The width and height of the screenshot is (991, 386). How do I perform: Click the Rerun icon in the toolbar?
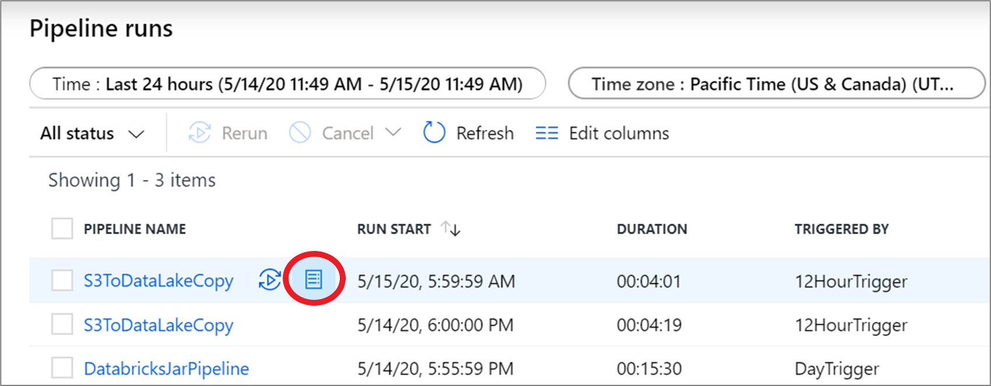[199, 133]
